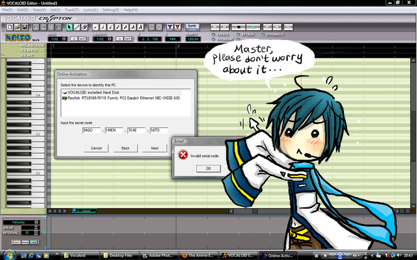Toggle the LYRICS radio option
Image resolution: width=417 pixels, height=260 pixels.
click(x=214, y=35)
